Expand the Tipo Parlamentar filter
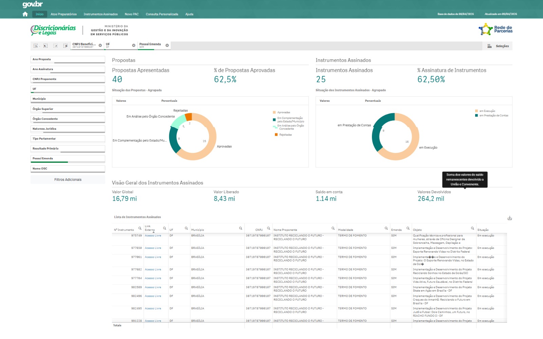Image resolution: width=543 pixels, height=339 pixels. coord(68,139)
